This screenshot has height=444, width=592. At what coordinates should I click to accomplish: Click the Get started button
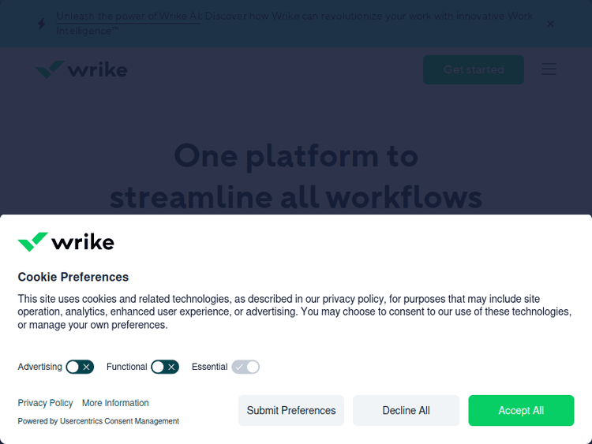tap(474, 69)
